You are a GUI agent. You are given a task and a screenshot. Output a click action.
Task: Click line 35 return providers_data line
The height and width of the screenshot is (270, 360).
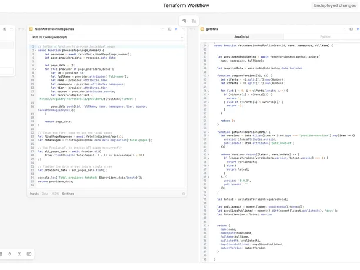pos(56,182)
